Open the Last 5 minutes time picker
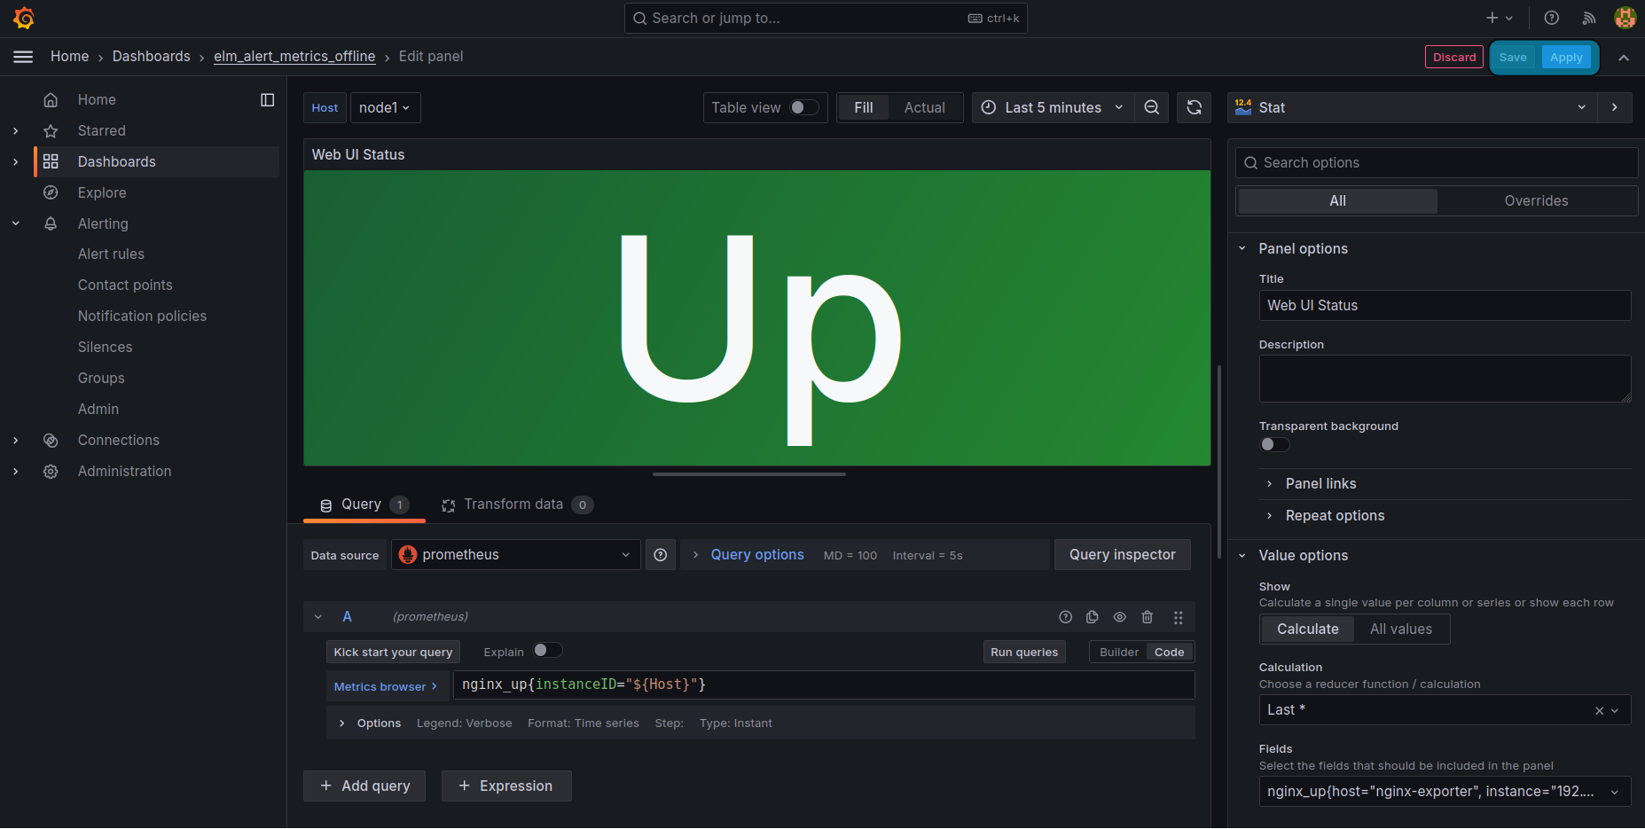Image resolution: width=1645 pixels, height=829 pixels. tap(1053, 107)
